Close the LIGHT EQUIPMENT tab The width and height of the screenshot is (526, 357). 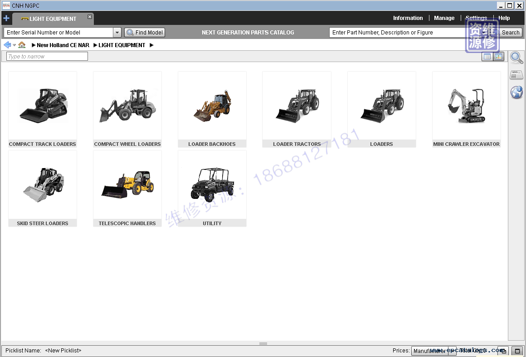pyautogui.click(x=90, y=17)
